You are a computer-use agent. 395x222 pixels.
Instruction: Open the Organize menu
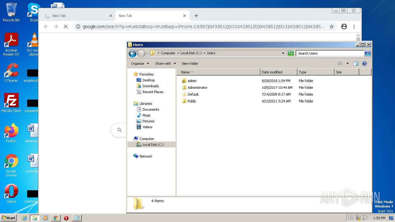pyautogui.click(x=140, y=64)
